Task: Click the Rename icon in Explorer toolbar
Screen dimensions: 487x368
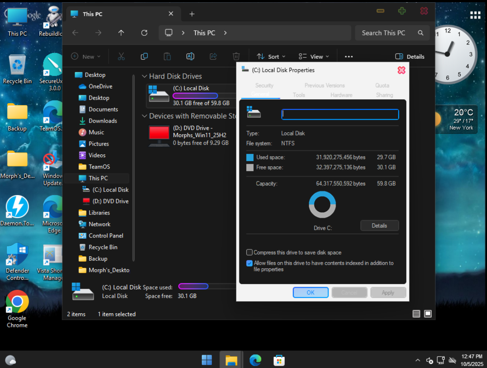Action: (190, 56)
